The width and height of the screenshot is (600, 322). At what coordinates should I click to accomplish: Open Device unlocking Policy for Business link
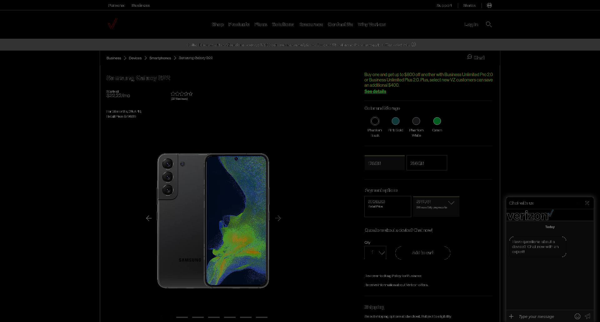pos(393,276)
